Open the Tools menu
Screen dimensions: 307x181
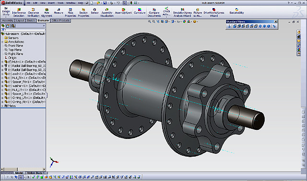(60, 3)
